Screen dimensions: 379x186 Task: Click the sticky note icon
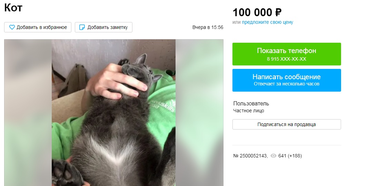coord(82,27)
